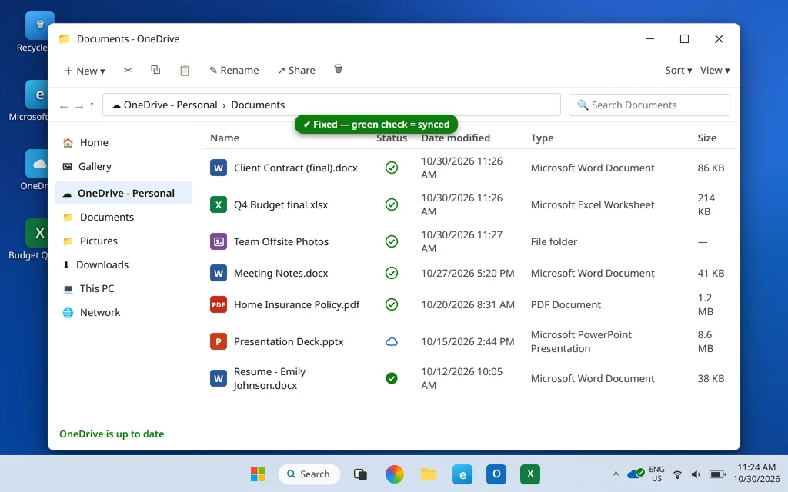Click synced status icon of Q4 Budget

coord(392,204)
